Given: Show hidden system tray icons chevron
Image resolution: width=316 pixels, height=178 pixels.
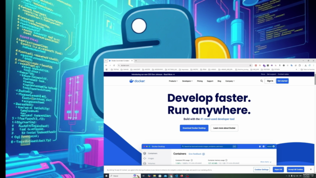Looking at the screenshot, I should click(286, 176).
